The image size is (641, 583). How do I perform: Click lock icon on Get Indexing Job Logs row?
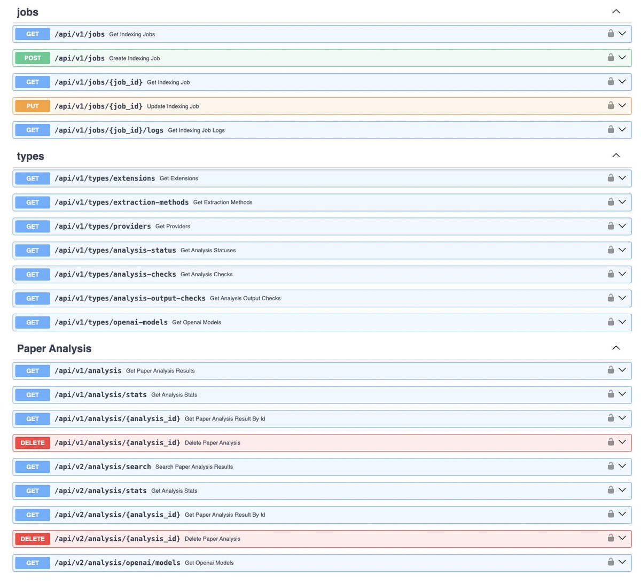click(611, 129)
